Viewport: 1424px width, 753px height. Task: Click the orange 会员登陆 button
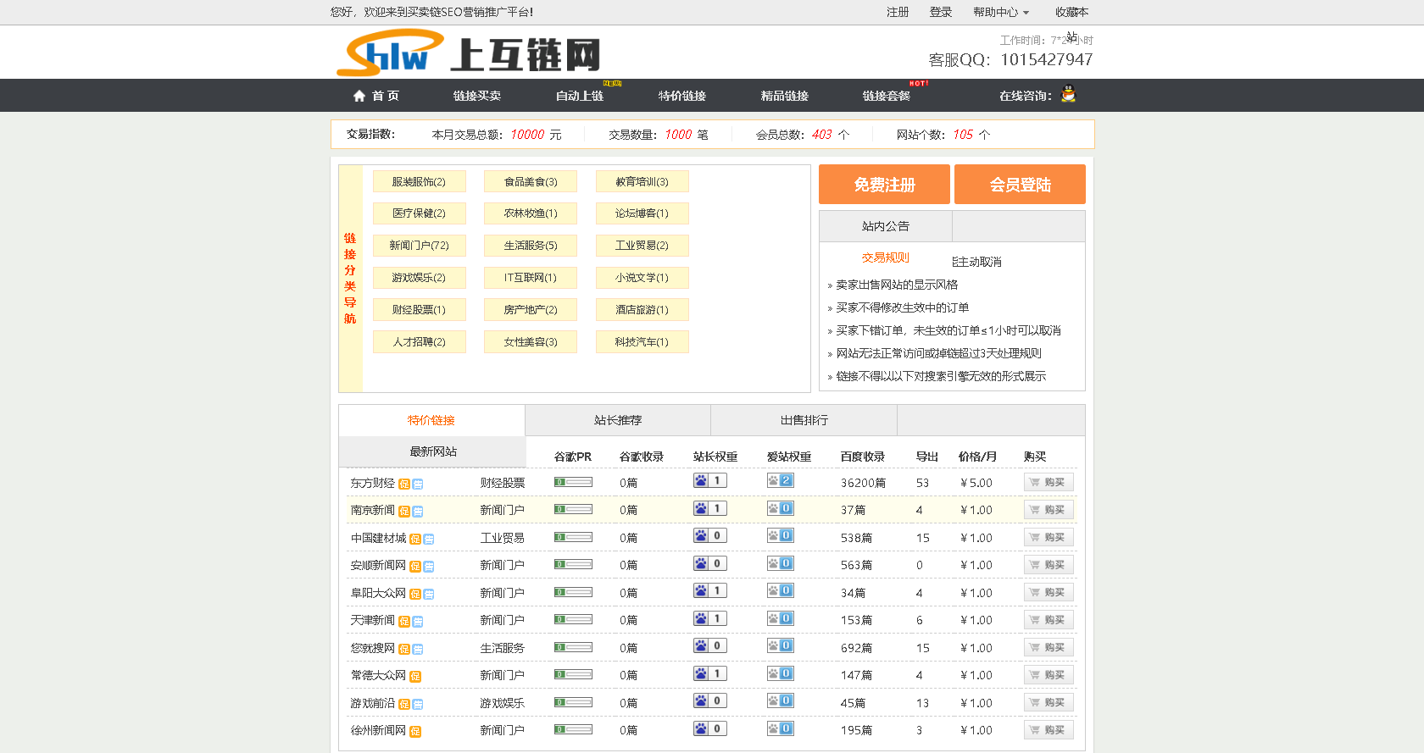pos(1020,185)
